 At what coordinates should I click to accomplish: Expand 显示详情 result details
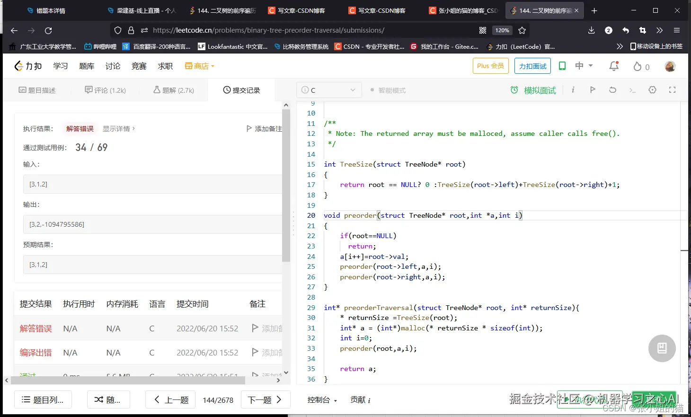point(119,128)
